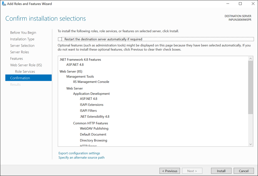Enable automatic restart of destination server checkbox
The width and height of the screenshot is (258, 176).
coord(60,39)
